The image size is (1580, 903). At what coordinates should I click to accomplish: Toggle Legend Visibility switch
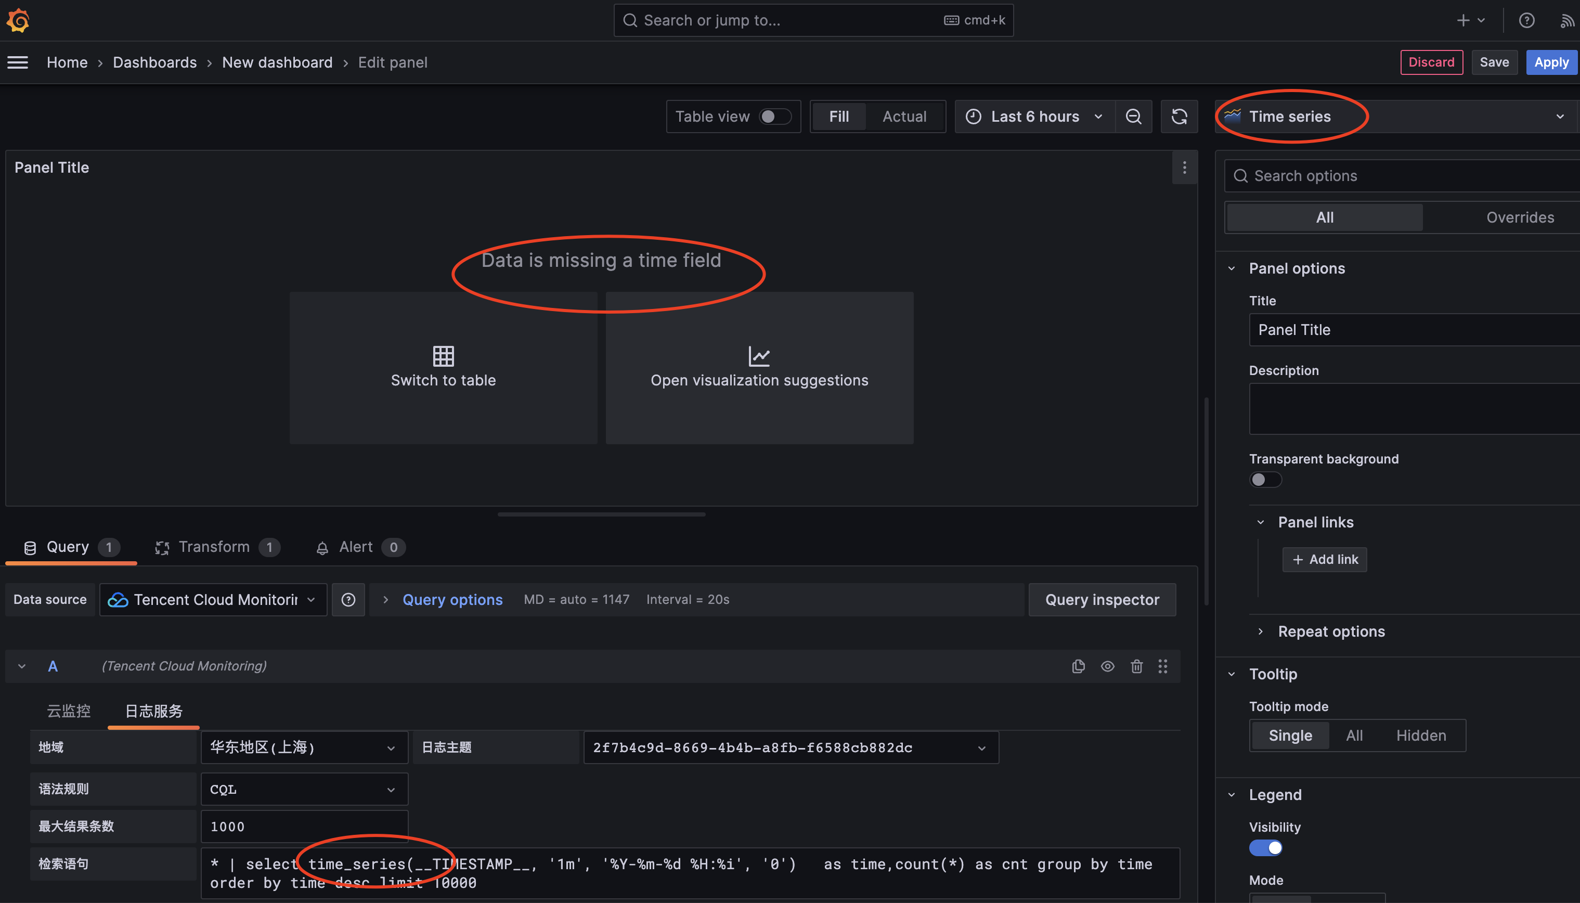point(1265,848)
